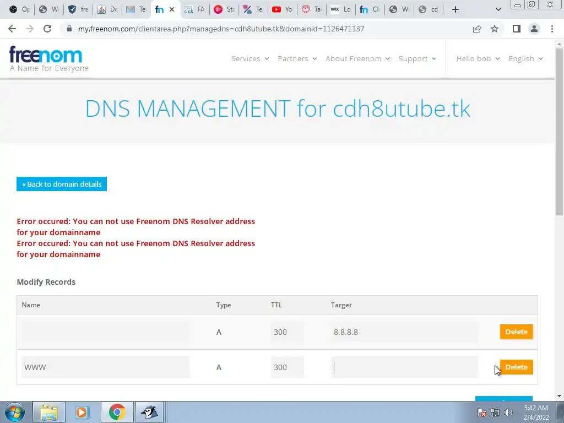Screen dimensions: 564x423
Task: Click the TTL field of the first record
Action: (x=288, y=332)
